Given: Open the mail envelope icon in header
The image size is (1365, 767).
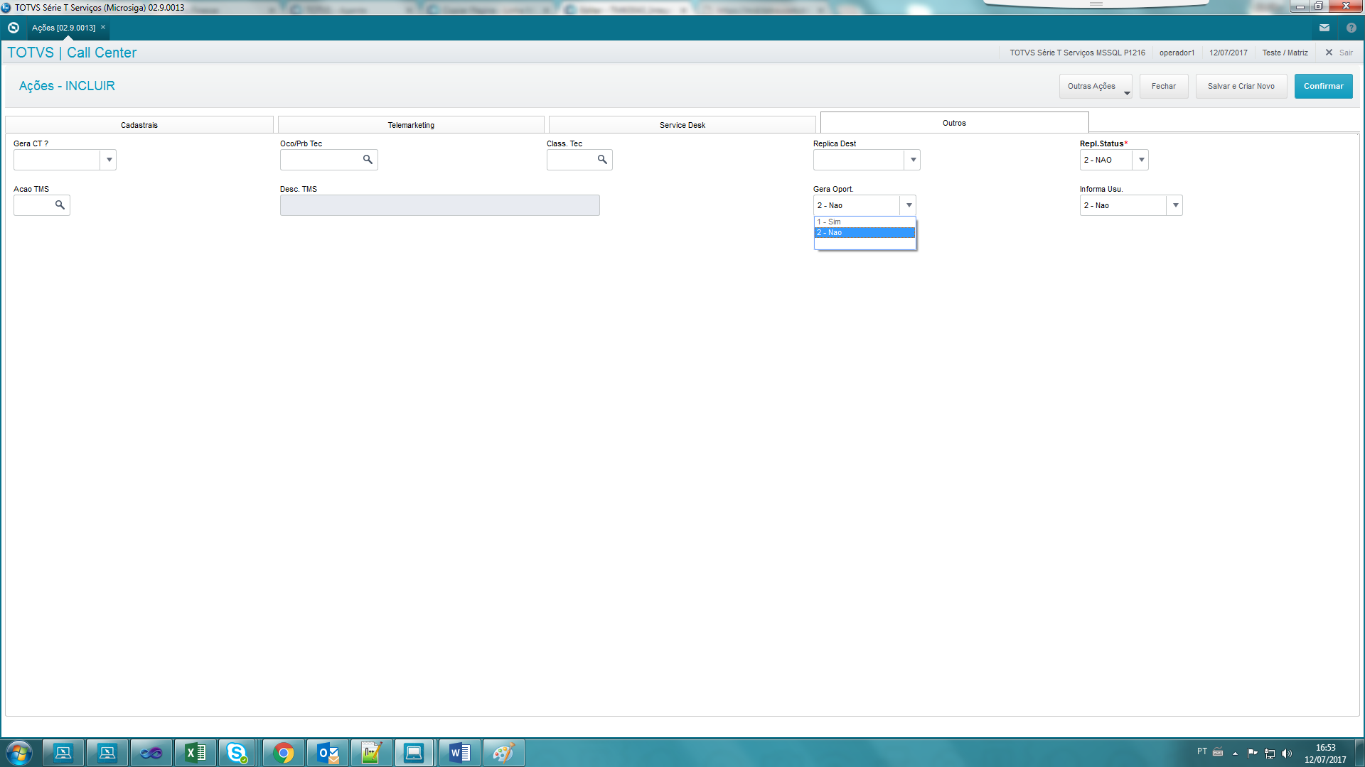Looking at the screenshot, I should click(x=1324, y=28).
